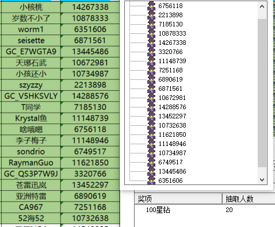The width and height of the screenshot is (275, 227).
Task: Click the avatar icon beside 10672981
Action: coord(151,98)
